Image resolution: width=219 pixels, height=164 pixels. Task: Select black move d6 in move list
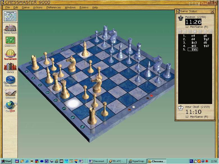pyautogui.click(x=205, y=43)
